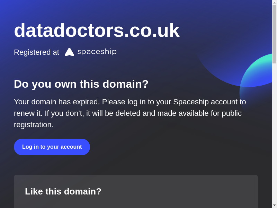Click the domain expired notice paragraph
This screenshot has width=277, height=208.
pyautogui.click(x=130, y=113)
